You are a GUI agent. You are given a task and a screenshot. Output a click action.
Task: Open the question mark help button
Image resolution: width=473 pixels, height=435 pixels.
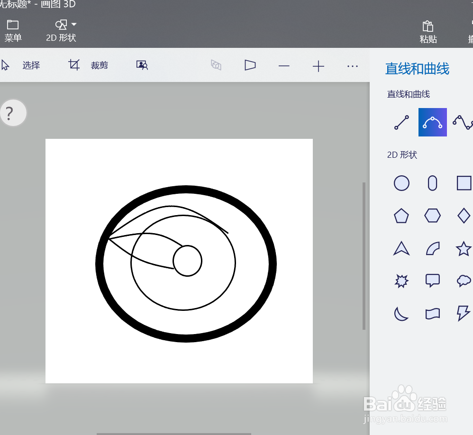13,113
